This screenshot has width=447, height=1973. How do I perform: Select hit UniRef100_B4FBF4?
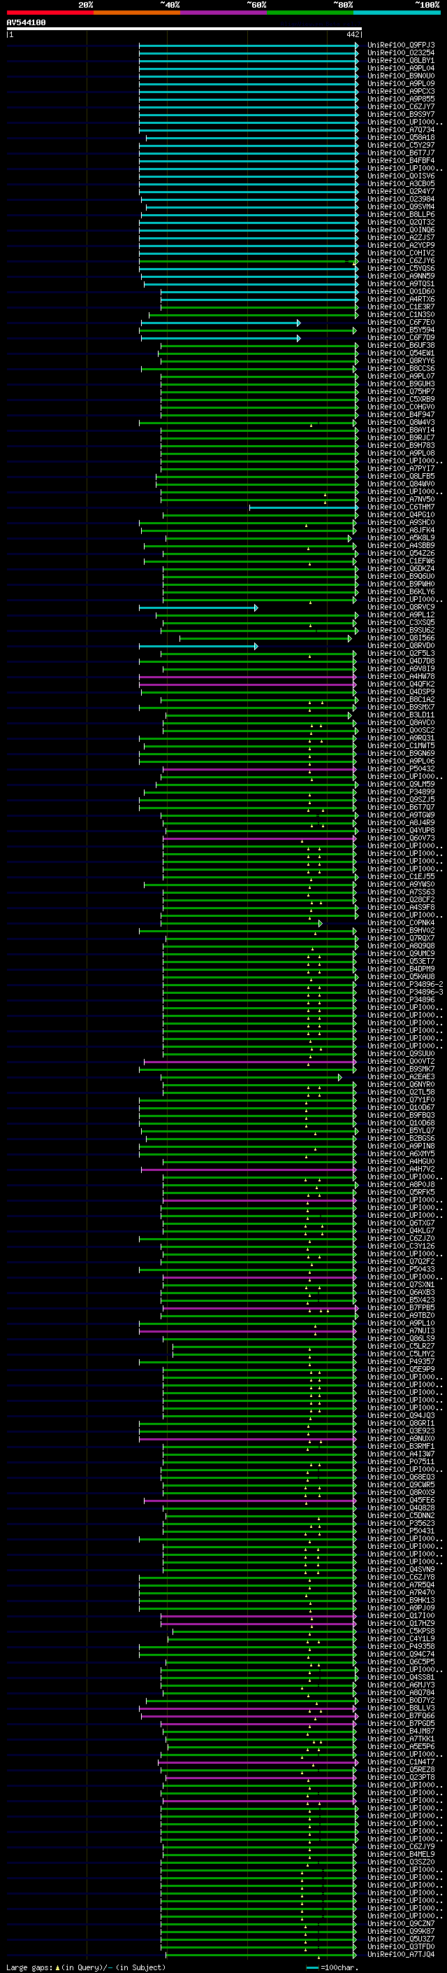[x=400, y=161]
